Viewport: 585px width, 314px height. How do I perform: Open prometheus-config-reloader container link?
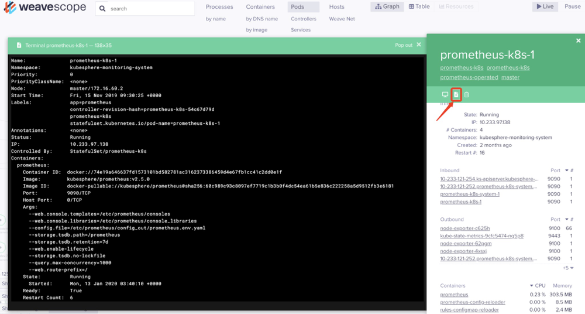tap(473, 302)
